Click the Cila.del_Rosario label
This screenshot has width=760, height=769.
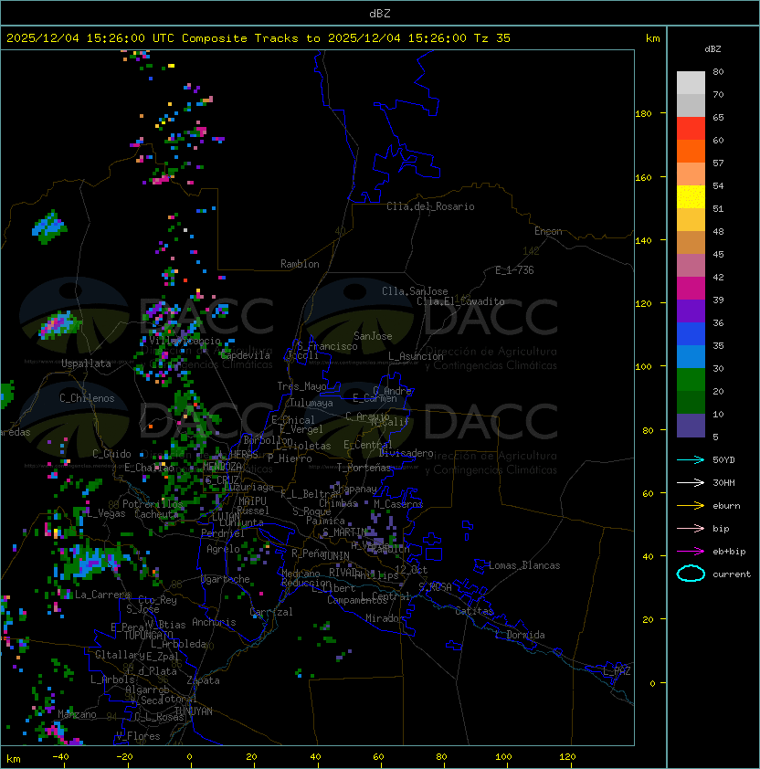(430, 206)
